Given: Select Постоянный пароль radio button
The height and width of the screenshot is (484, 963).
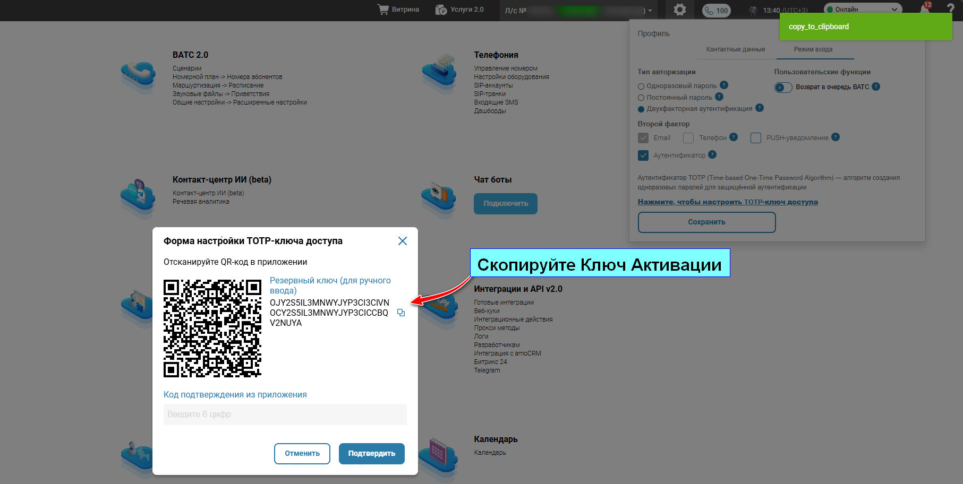Looking at the screenshot, I should (x=641, y=98).
